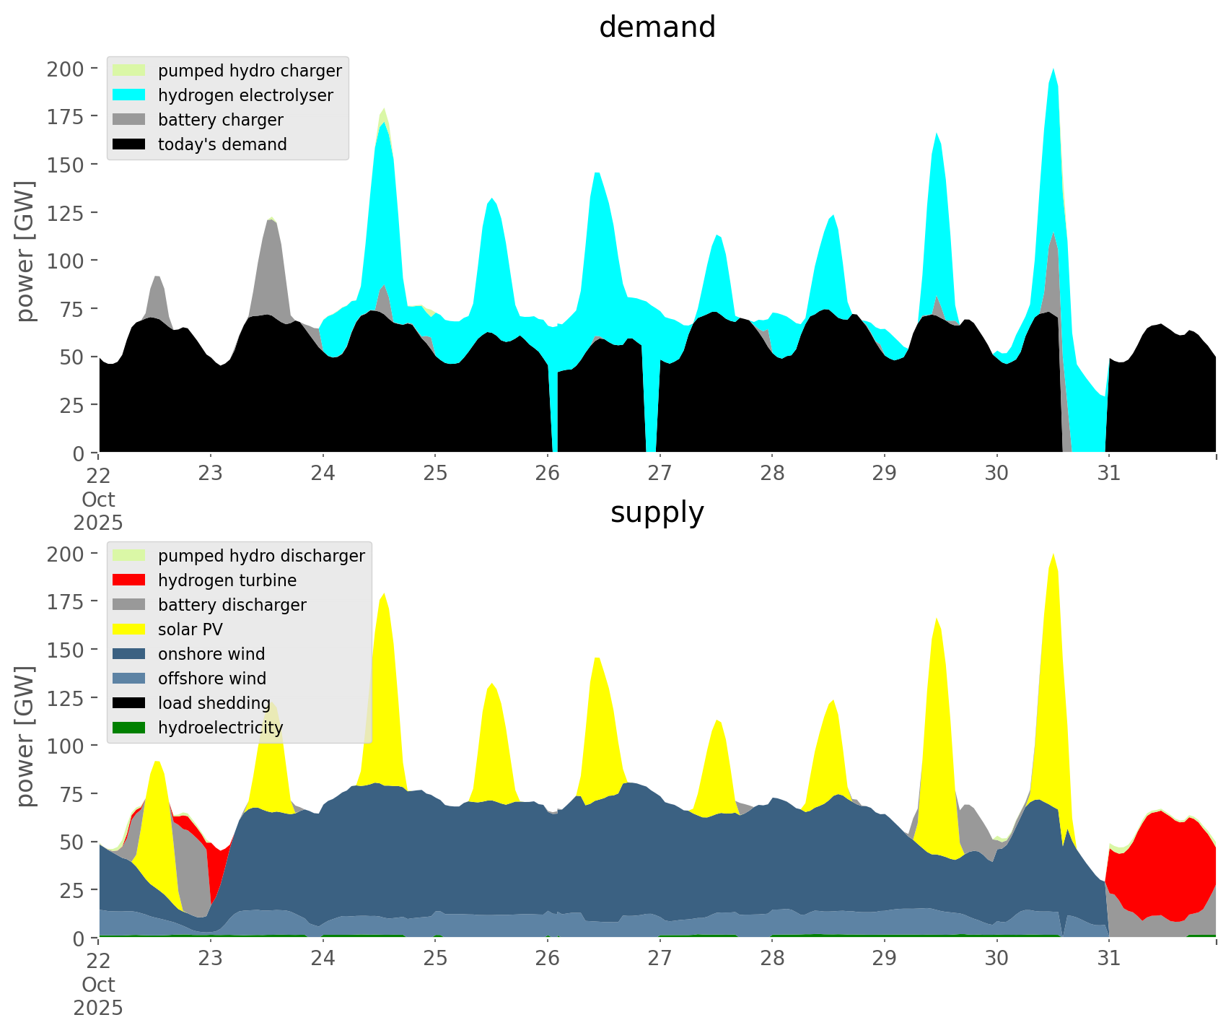This screenshot has width=1231, height=1033.
Task: Click the 26 date tick on demand chart
Action: click(548, 474)
